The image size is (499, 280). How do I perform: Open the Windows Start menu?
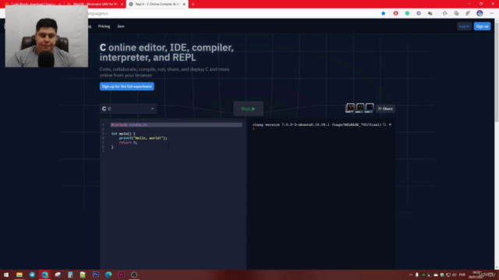pyautogui.click(x=6, y=275)
